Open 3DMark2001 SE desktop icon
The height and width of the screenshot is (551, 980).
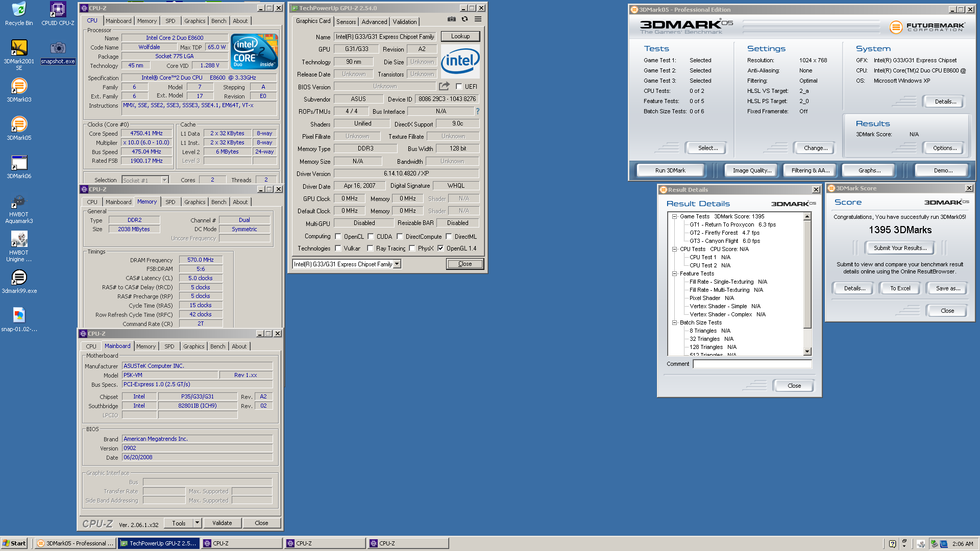point(19,55)
